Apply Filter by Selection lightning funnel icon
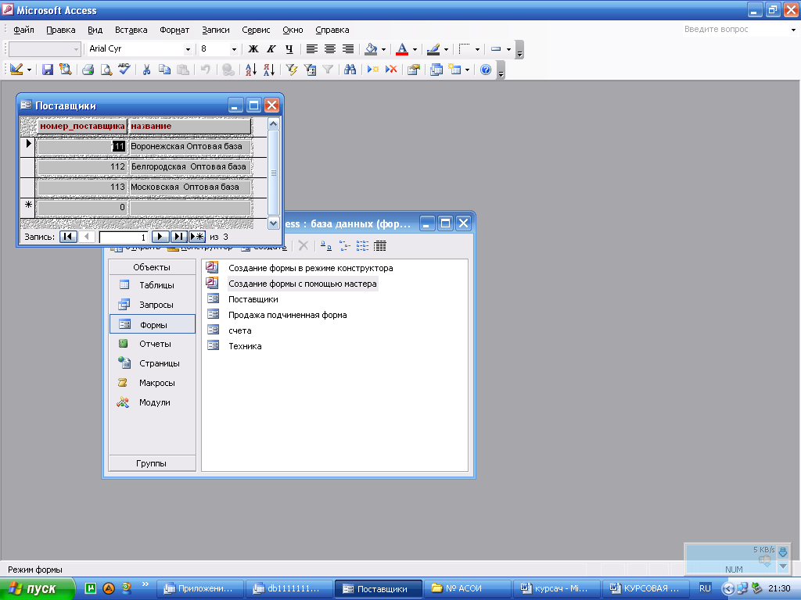Screen dimensions: 801x600 292,70
